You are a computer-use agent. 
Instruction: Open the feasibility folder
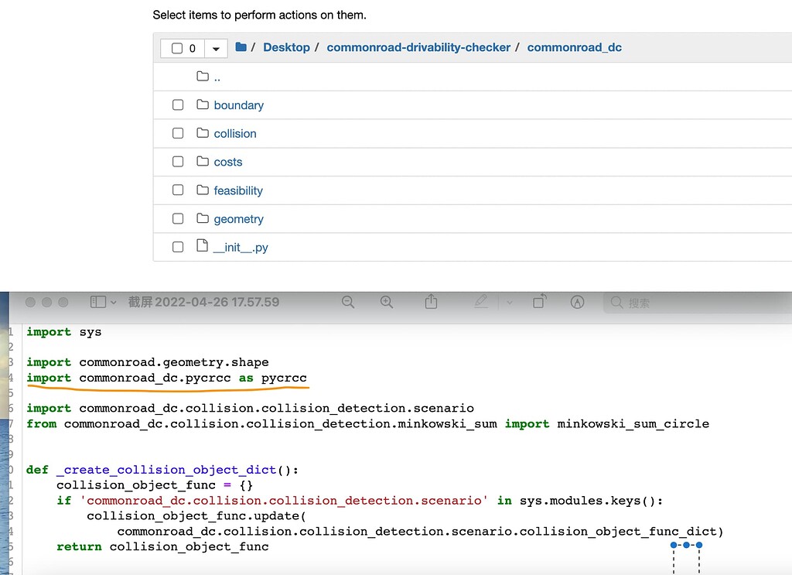click(x=237, y=190)
